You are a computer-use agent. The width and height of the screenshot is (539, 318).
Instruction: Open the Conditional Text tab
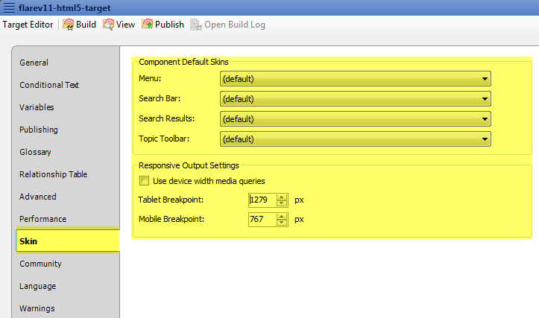click(49, 85)
